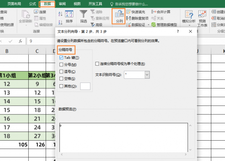Image resolution: width=225 pixels, height=161 pixels.
Task: Open the 页面布局 ribbon tab
Action: (x=14, y=4)
